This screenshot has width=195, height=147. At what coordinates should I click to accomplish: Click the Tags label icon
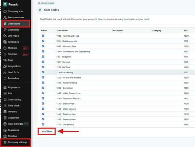[x=5, y=60]
